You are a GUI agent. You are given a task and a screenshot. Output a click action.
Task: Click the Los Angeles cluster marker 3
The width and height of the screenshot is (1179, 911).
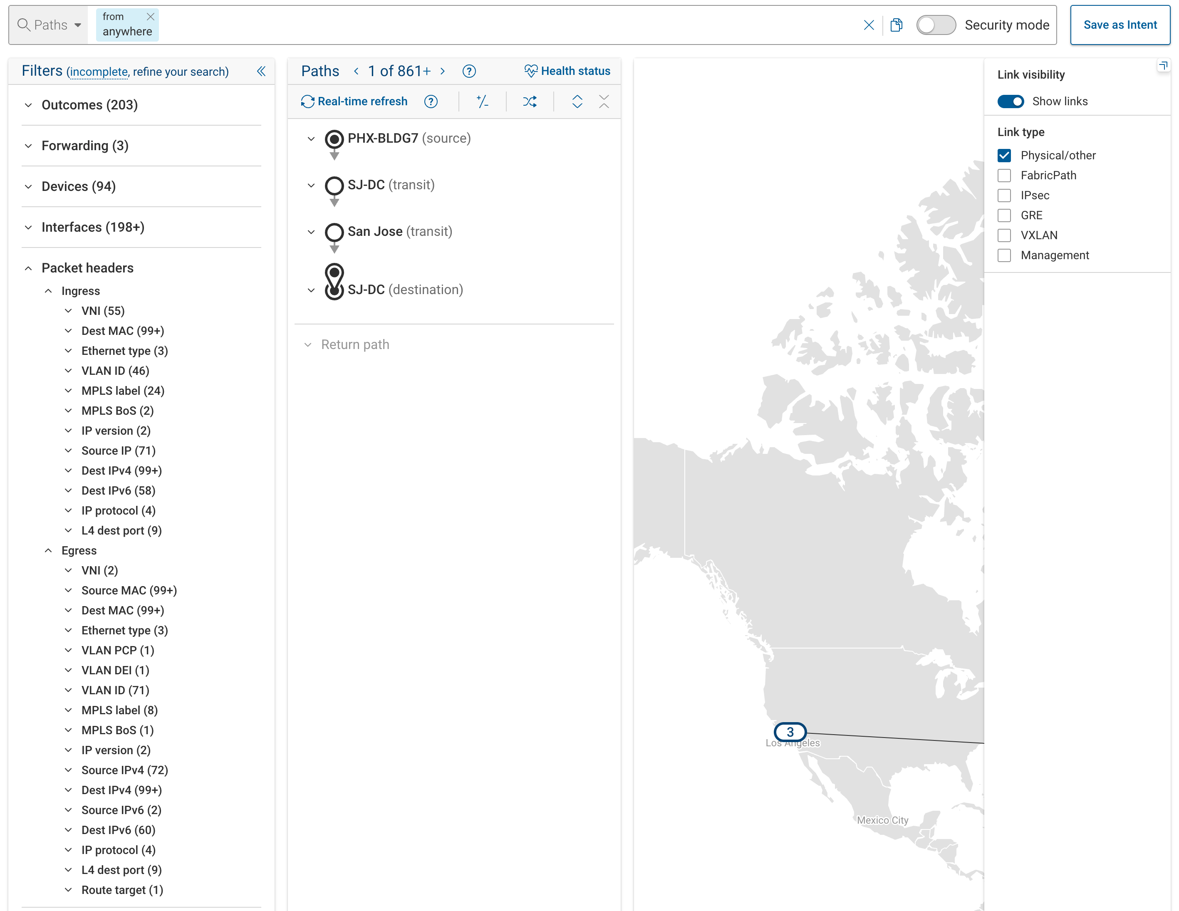point(790,732)
